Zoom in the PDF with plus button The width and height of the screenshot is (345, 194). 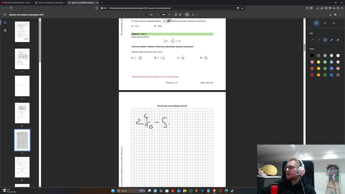169,15
